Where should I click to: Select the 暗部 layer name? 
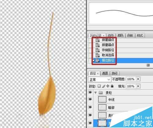pyautogui.click(x=111, y=107)
